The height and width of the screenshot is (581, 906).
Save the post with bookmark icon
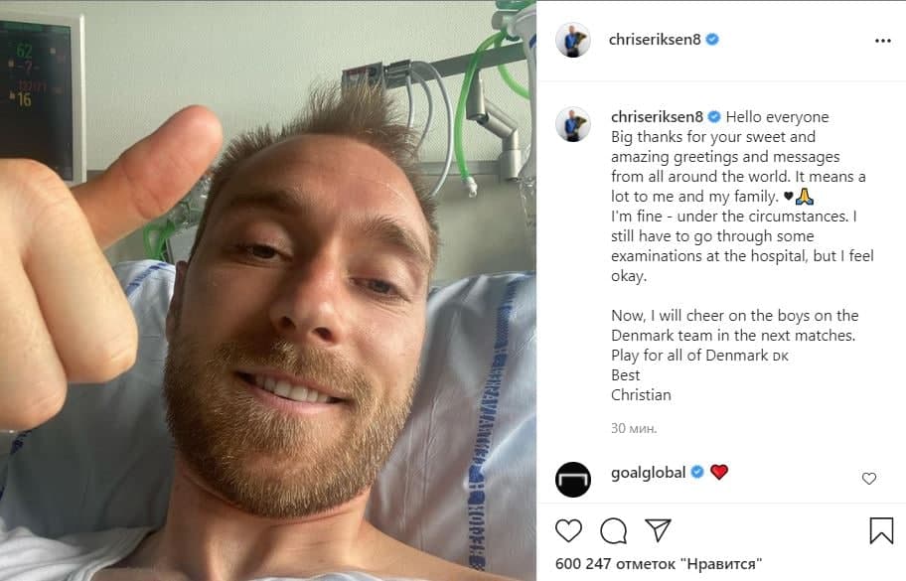coord(881,530)
